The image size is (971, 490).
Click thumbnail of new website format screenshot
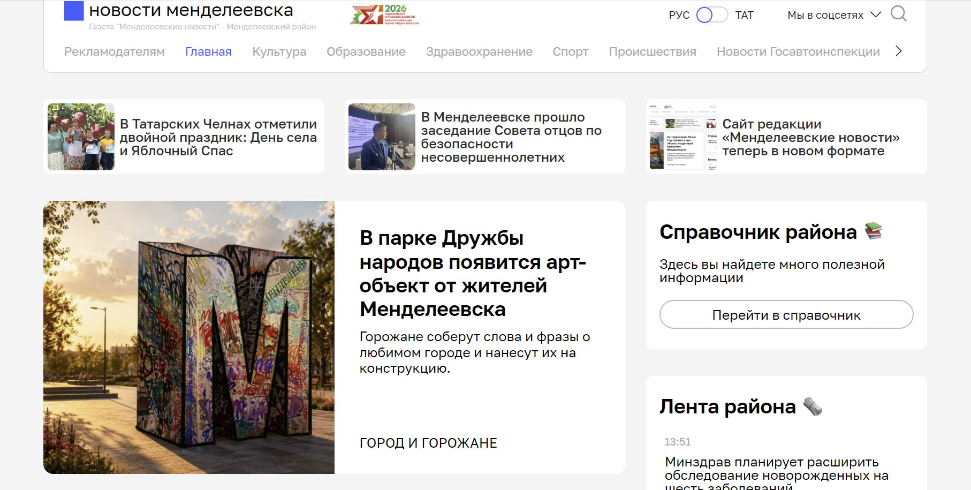point(683,137)
